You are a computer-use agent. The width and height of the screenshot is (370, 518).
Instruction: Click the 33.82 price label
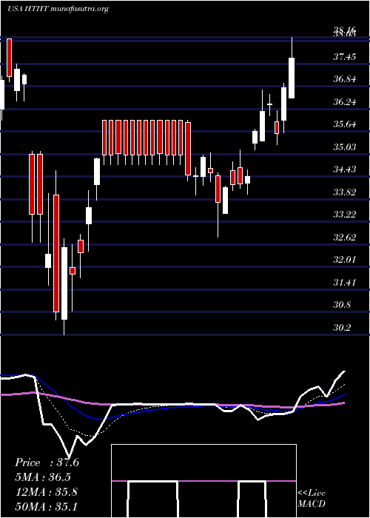click(x=345, y=192)
